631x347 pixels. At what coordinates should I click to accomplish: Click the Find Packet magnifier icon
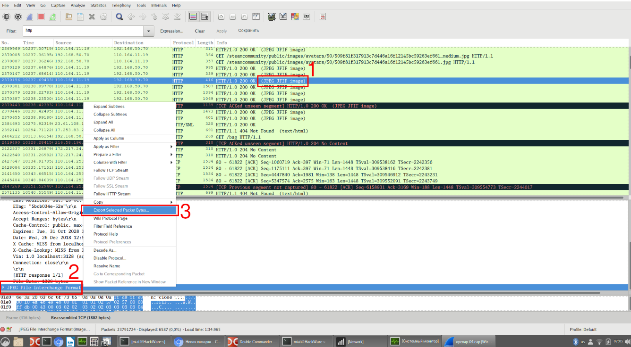(119, 17)
